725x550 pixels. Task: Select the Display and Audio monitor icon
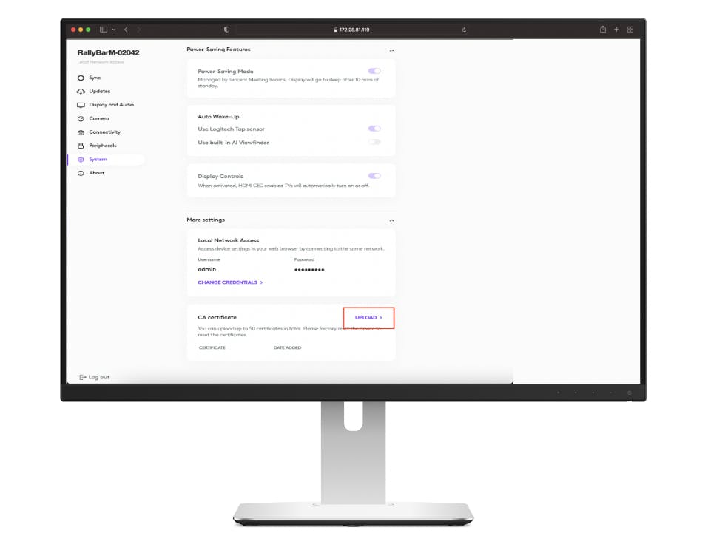pos(81,106)
